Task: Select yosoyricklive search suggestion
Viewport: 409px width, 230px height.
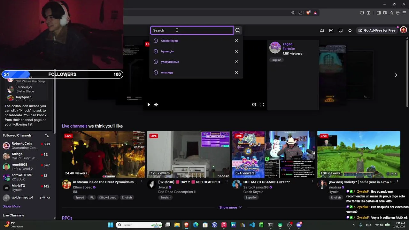Action: pyautogui.click(x=170, y=62)
